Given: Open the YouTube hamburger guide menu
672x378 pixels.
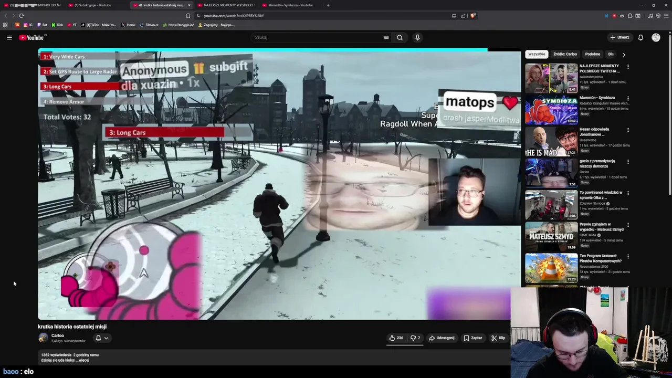Looking at the screenshot, I should (x=9, y=37).
